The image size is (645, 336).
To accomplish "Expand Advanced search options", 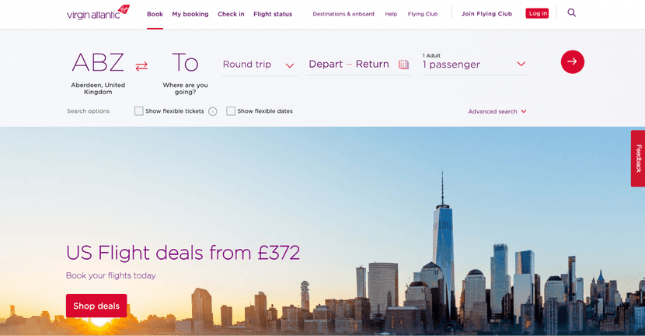I will [497, 111].
